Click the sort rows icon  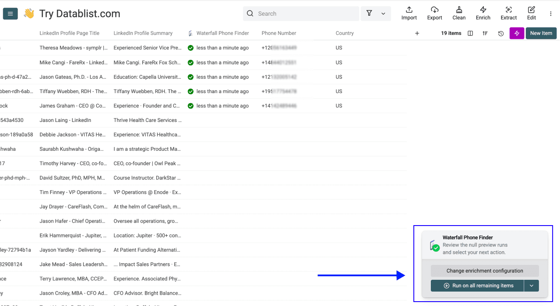(x=485, y=33)
